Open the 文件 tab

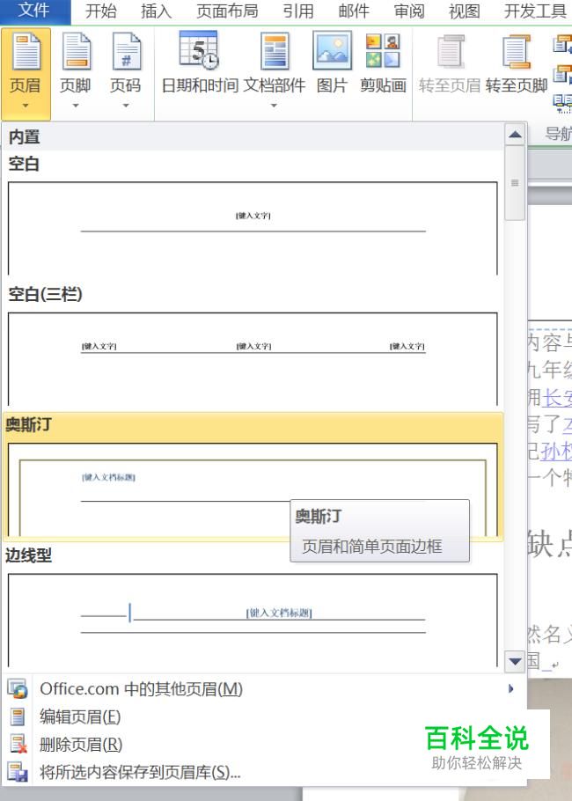click(x=34, y=11)
